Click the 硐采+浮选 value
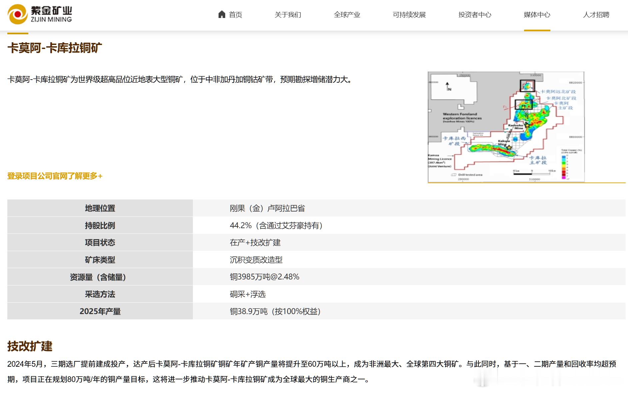The image size is (628, 393). 248,294
